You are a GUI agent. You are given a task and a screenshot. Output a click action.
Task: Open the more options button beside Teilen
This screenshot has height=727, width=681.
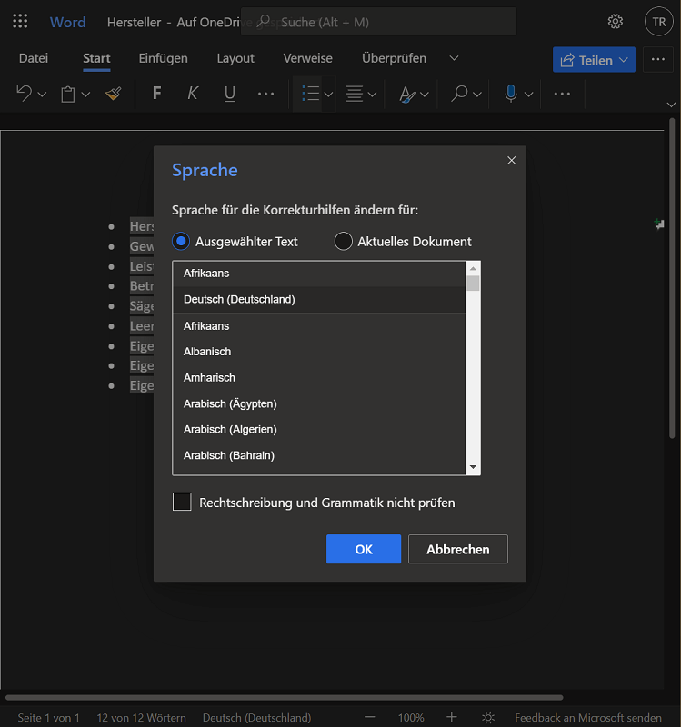click(657, 59)
